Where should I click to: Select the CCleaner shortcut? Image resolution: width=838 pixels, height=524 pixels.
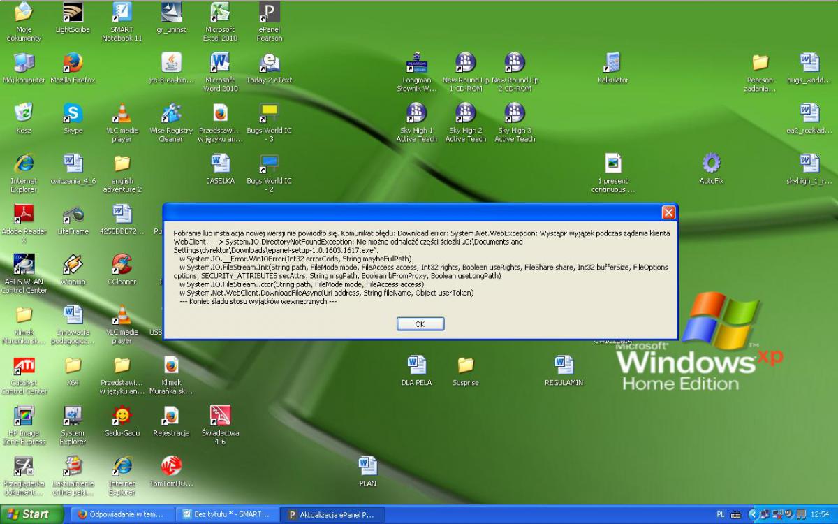click(122, 270)
